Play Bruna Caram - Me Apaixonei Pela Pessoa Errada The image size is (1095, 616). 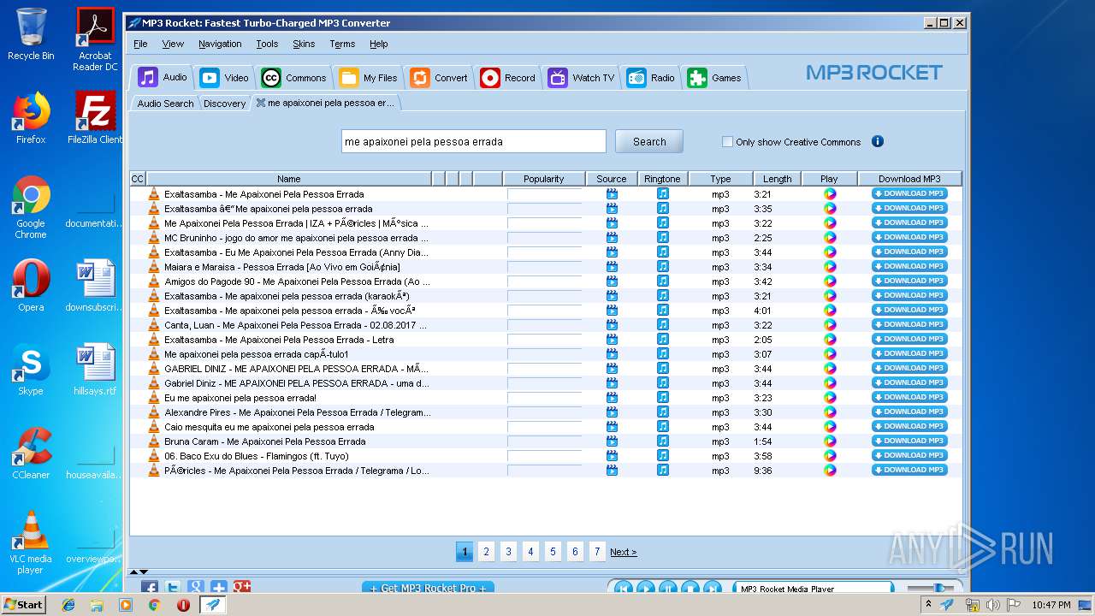click(829, 441)
